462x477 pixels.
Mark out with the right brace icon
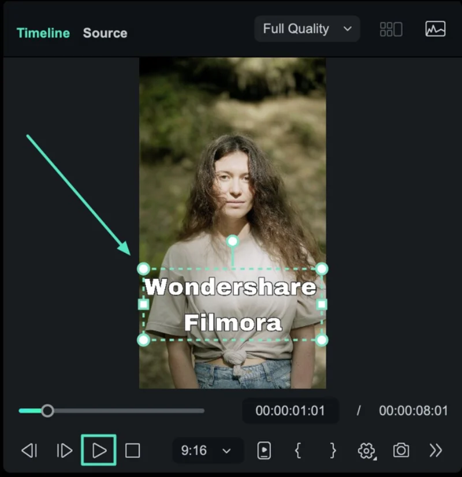(x=333, y=450)
